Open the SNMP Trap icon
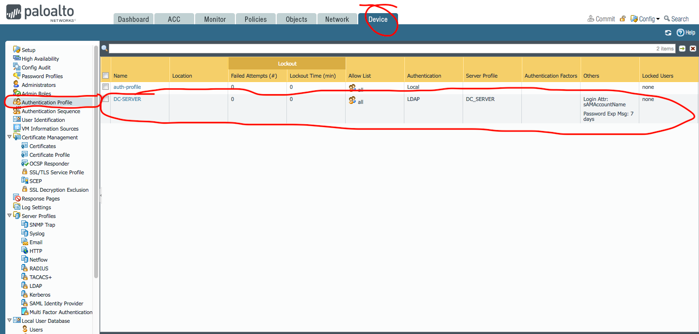Screen dimensions: 699x334 click(x=25, y=224)
